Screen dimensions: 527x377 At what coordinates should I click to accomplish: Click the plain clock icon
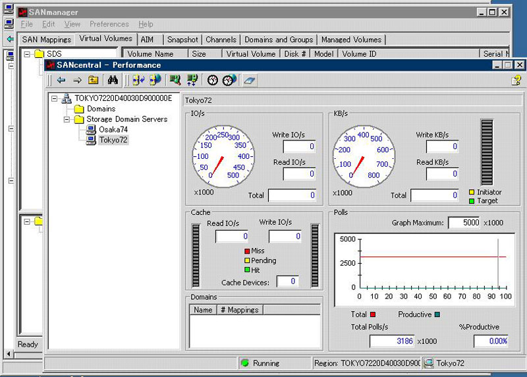tap(212, 80)
